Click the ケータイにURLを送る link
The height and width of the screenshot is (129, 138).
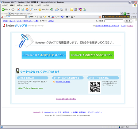[63, 82]
